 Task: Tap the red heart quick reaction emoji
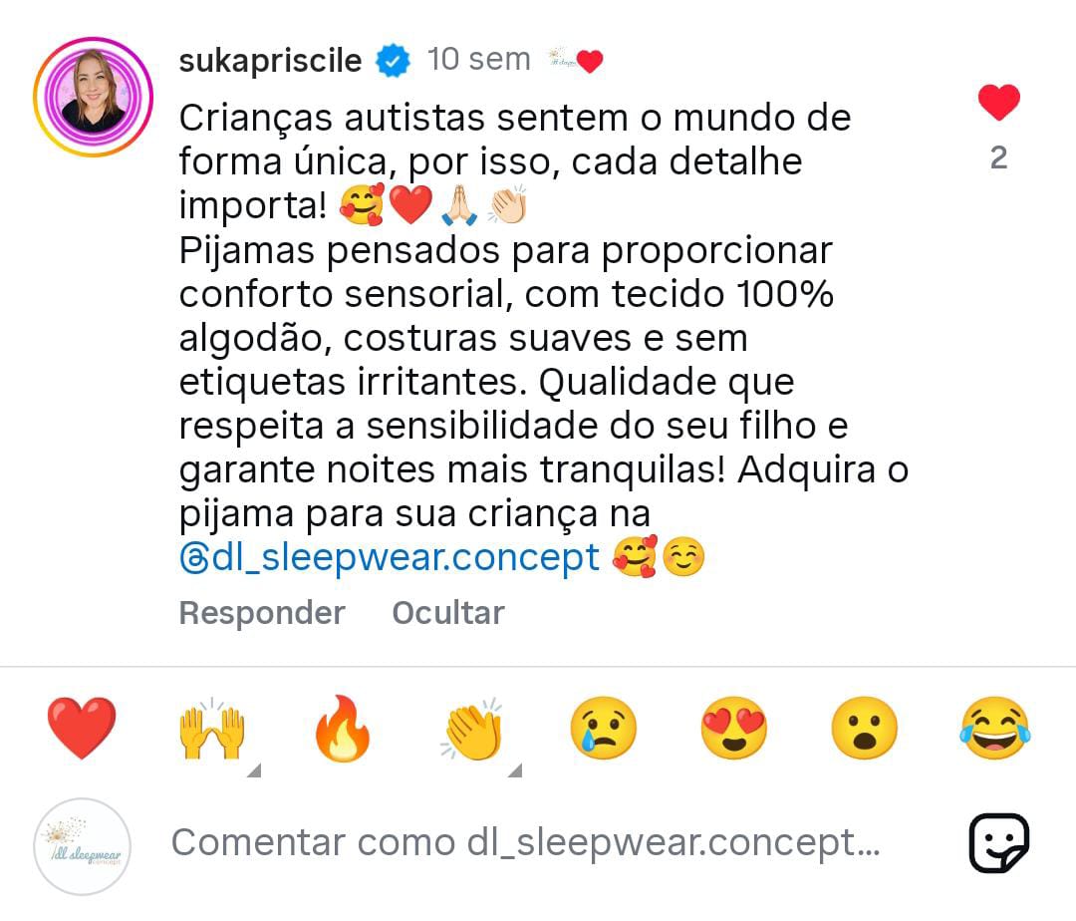point(82,728)
